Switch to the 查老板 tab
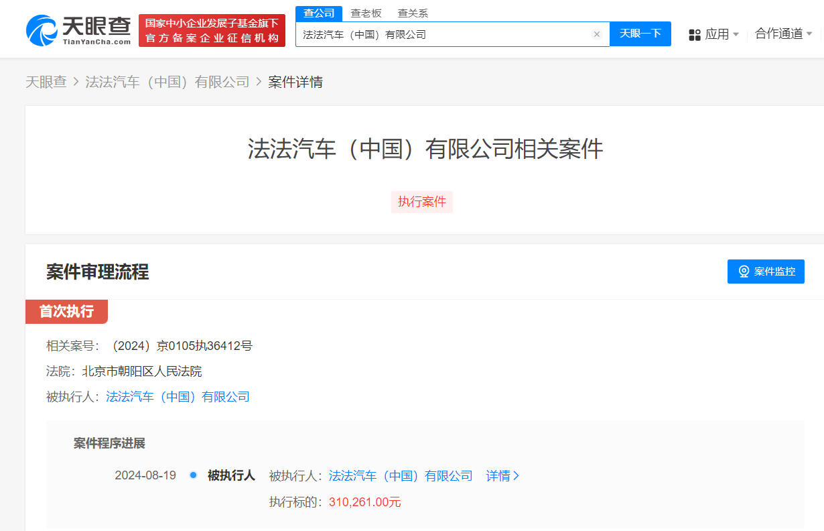This screenshot has width=824, height=531. (x=366, y=12)
